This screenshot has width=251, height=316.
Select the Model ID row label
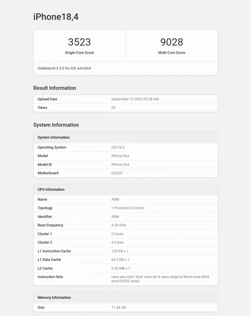pyautogui.click(x=45, y=165)
